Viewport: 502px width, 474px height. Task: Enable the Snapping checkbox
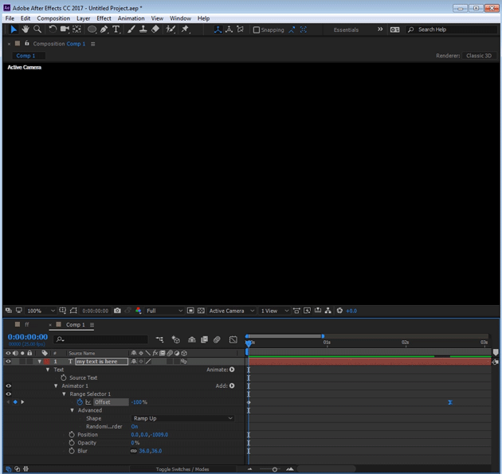(x=257, y=29)
